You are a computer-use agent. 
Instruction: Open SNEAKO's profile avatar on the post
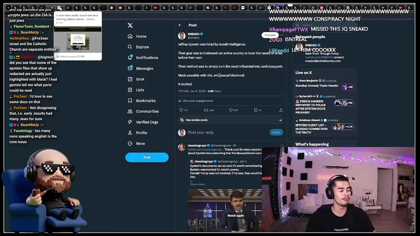[182, 36]
